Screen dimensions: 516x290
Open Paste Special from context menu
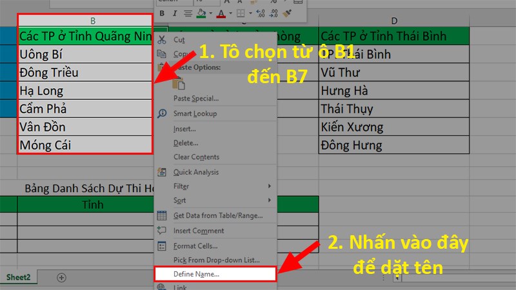click(x=215, y=99)
